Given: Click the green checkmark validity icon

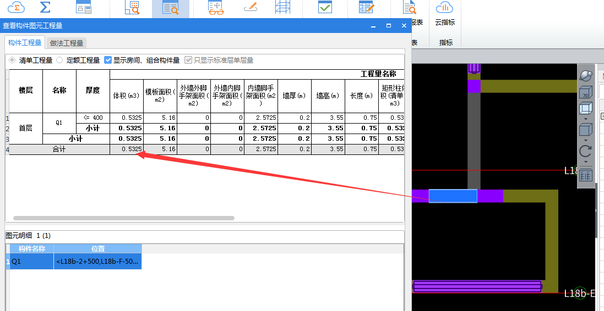Looking at the screenshot, I should 325,7.
